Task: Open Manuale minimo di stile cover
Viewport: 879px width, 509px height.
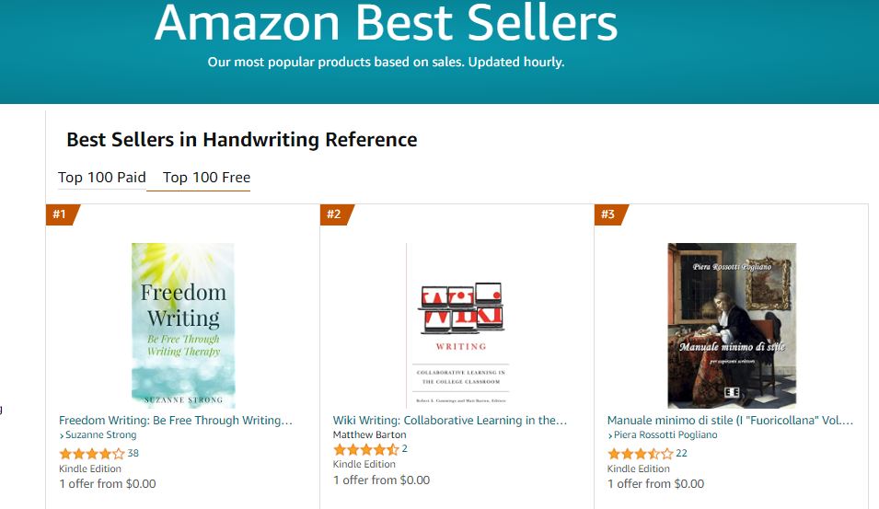Action: click(732, 325)
